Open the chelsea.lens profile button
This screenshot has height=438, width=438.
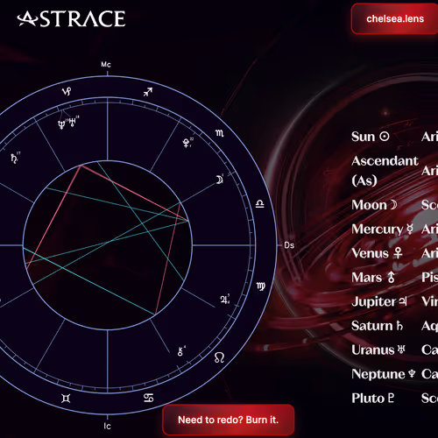394,18
